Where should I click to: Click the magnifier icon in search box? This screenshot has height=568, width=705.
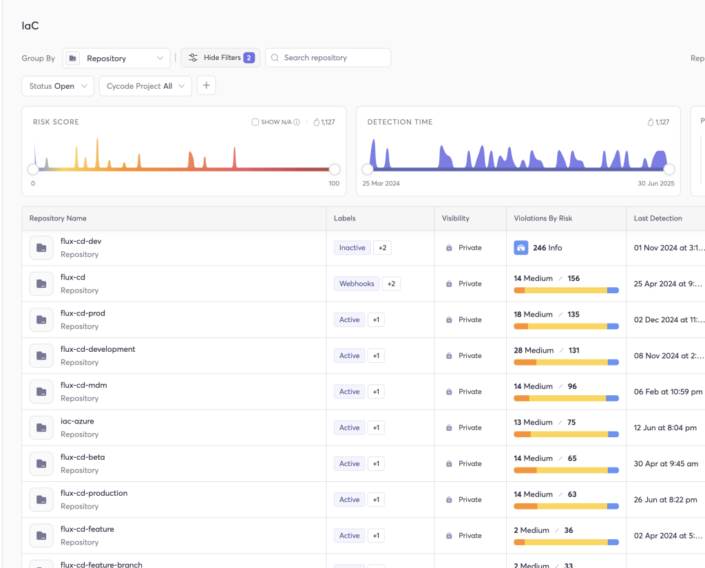(275, 58)
